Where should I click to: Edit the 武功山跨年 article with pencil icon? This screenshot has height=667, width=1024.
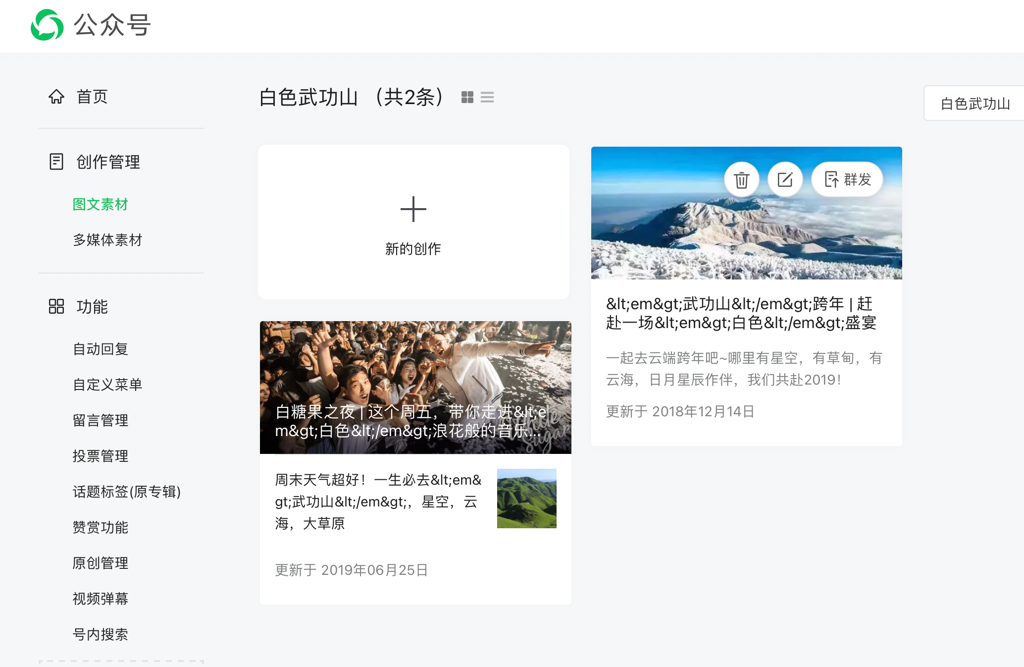tap(785, 179)
